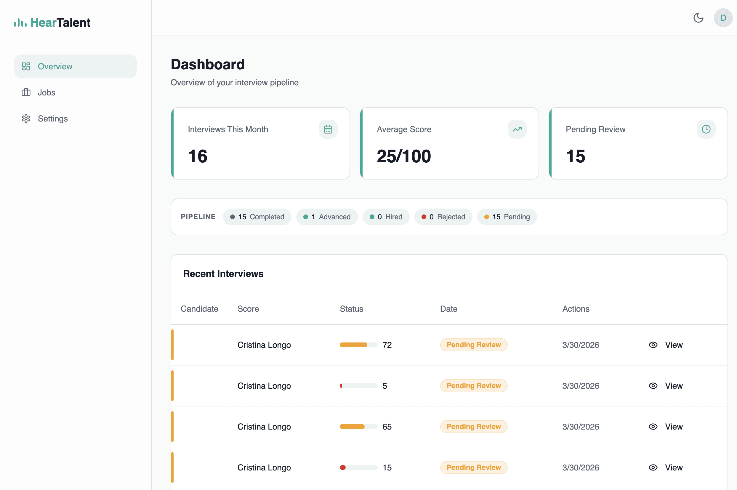Toggle the 0 Hired pipeline filter
Viewport: 737px width, 490px height.
tap(386, 217)
